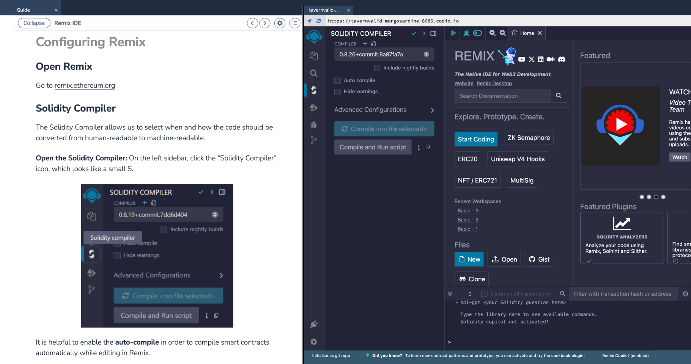Go to the next Guide page arrow
691x364 pixels.
[x=265, y=23]
